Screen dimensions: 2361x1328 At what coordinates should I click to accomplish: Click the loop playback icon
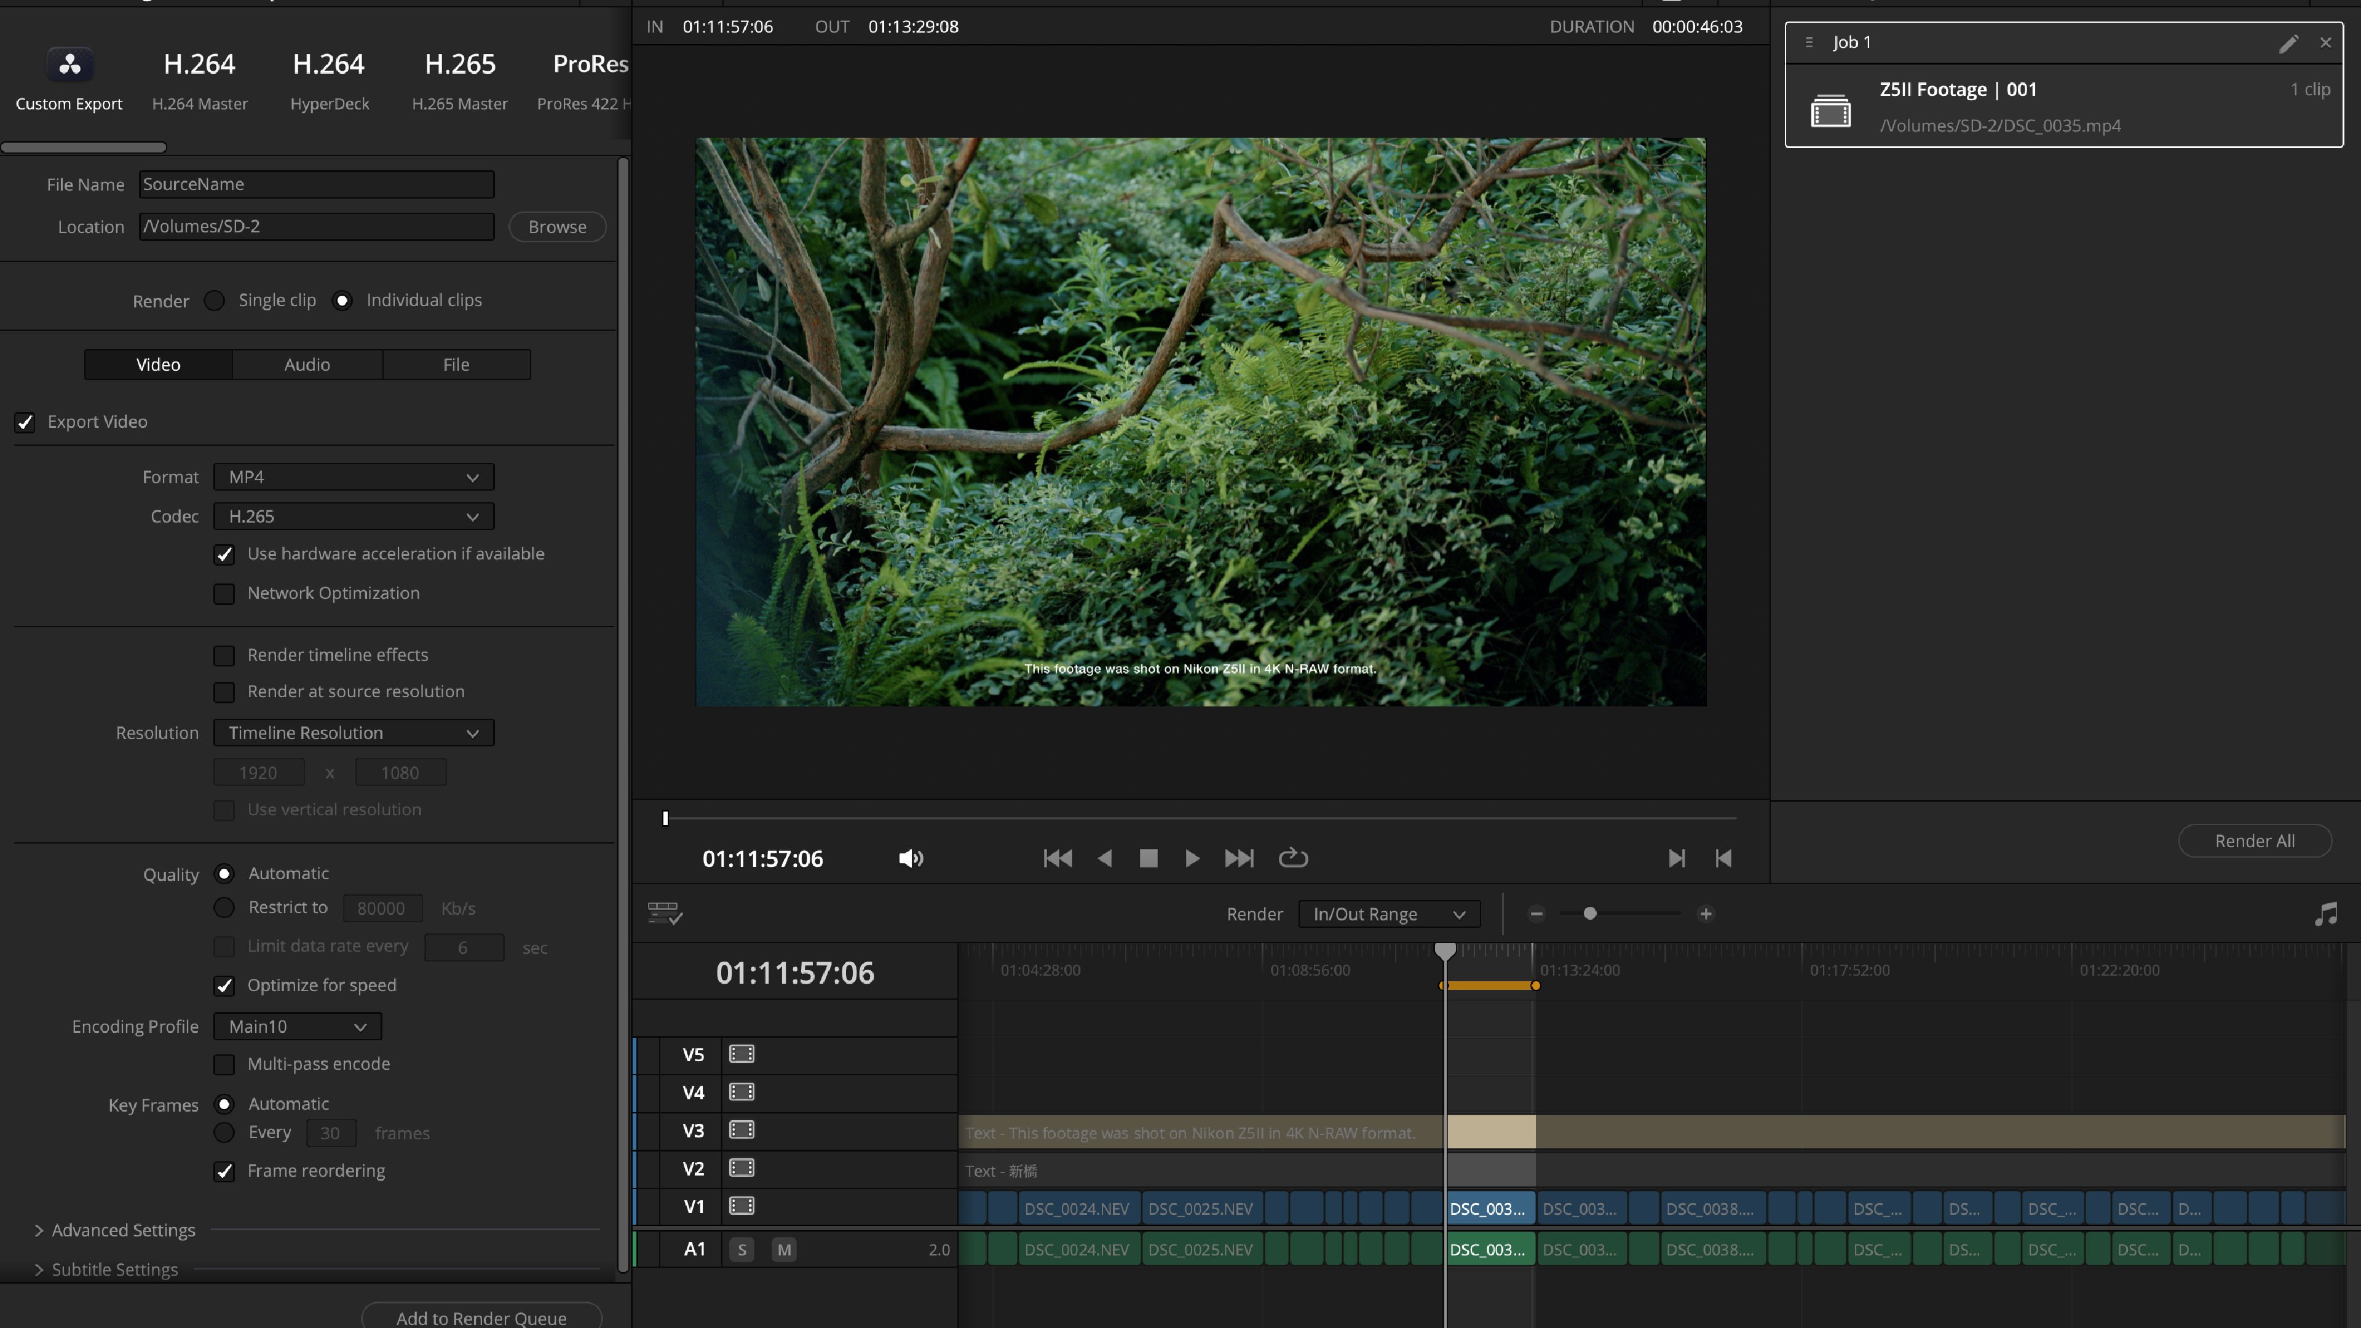click(1292, 859)
